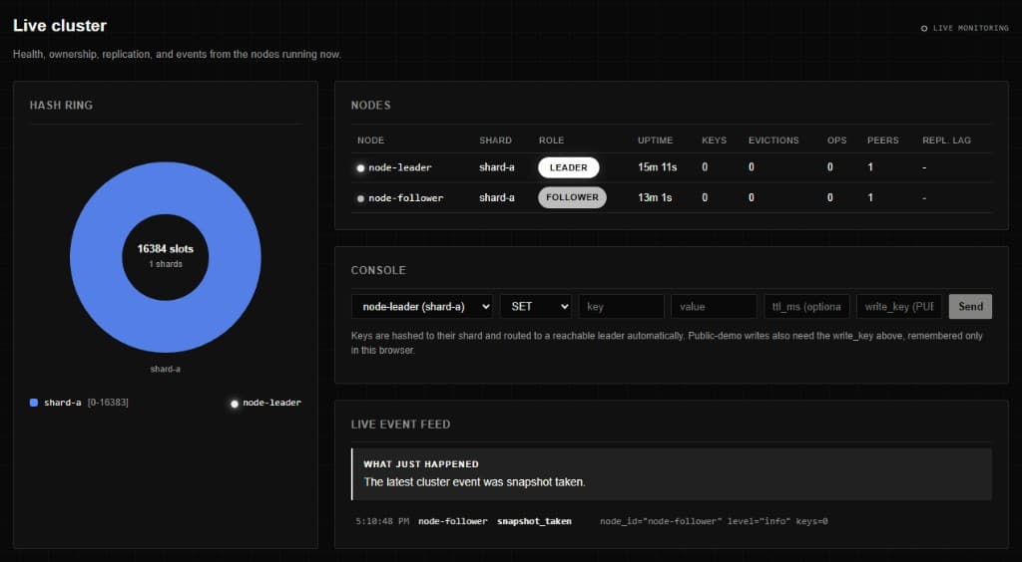Click the node-leader status dot in the Nodes table
Viewport: 1022px width, 562px height.
360,167
